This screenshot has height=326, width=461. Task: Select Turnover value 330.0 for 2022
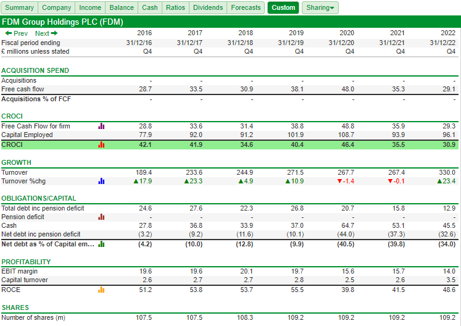tap(447, 172)
